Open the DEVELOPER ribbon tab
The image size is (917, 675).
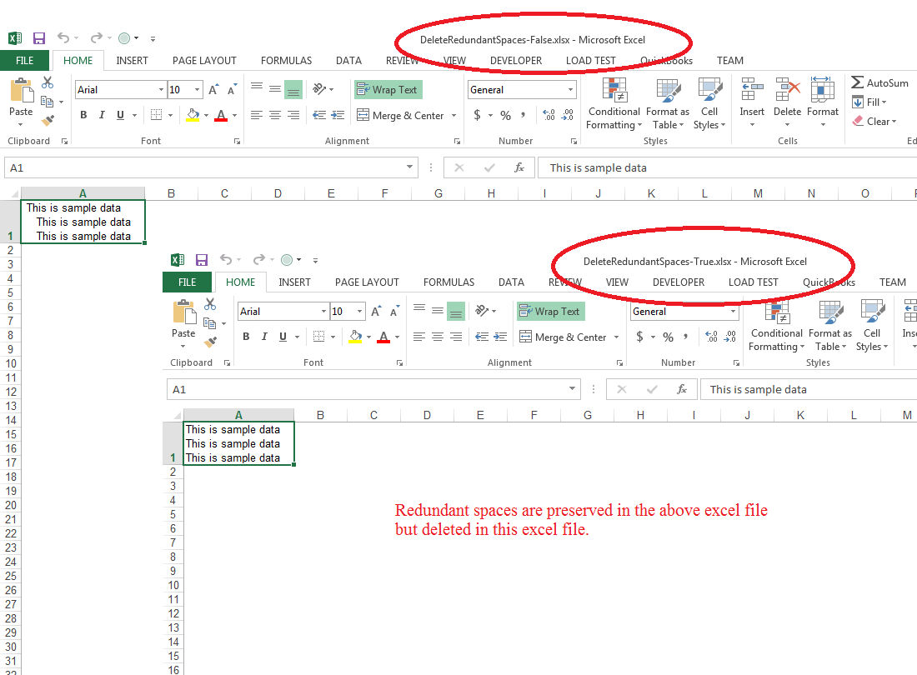point(516,60)
